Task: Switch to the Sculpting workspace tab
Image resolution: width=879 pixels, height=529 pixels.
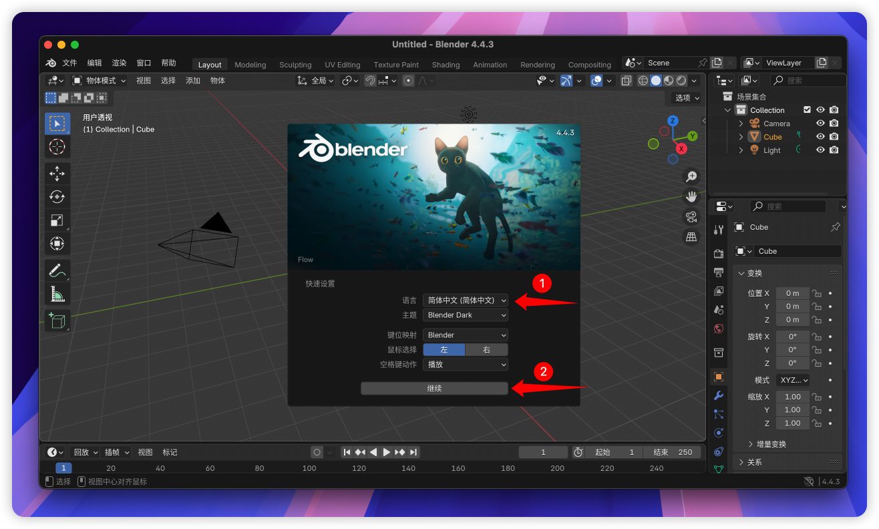Action: point(295,65)
